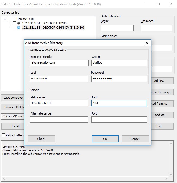
Task: Close the Add from Active Directory dialog
Action: pyautogui.click(x=147, y=43)
